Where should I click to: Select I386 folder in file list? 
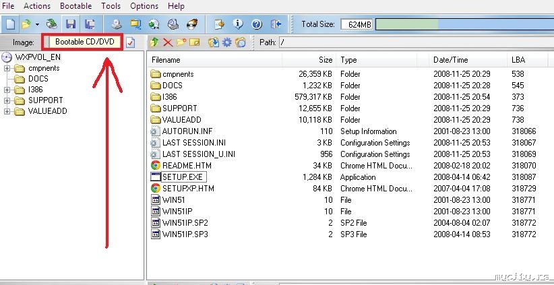click(170, 97)
